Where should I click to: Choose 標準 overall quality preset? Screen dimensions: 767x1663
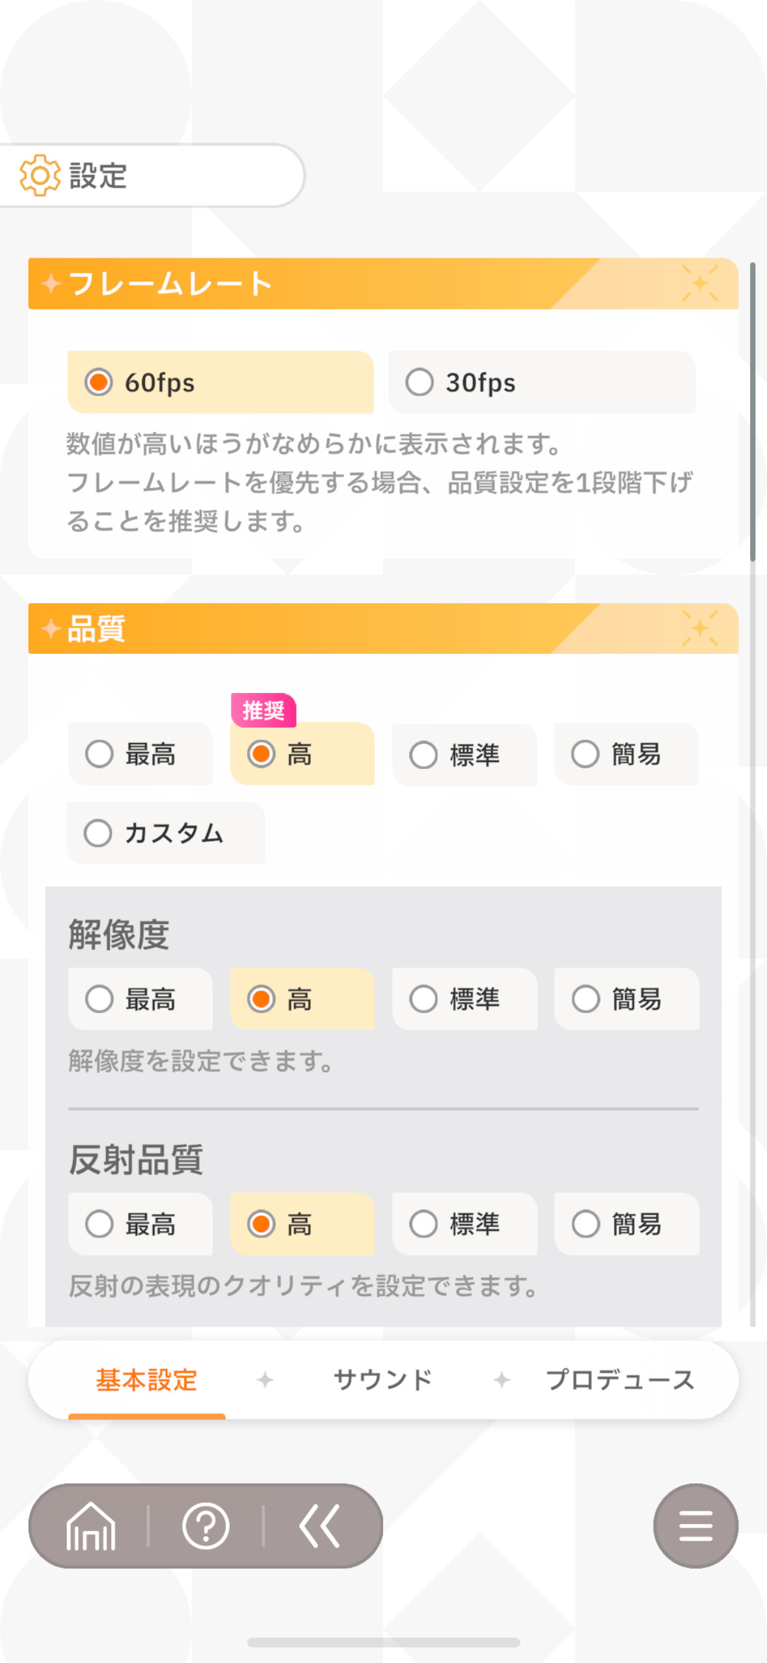click(464, 755)
